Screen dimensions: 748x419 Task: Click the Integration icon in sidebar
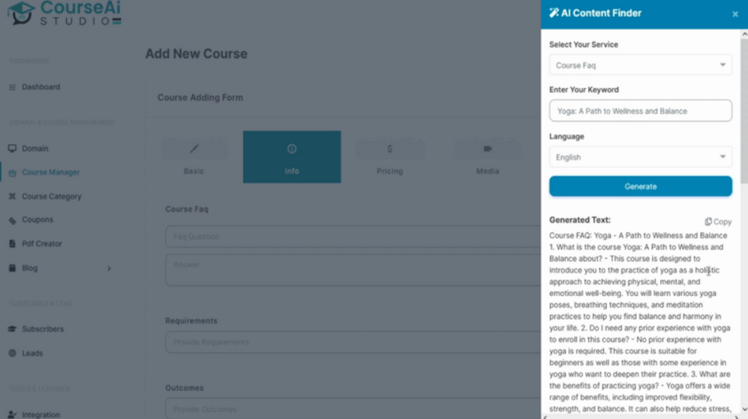point(12,414)
